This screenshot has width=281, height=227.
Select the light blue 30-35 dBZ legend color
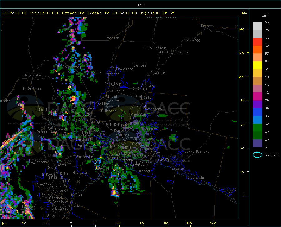(x=257, y=120)
